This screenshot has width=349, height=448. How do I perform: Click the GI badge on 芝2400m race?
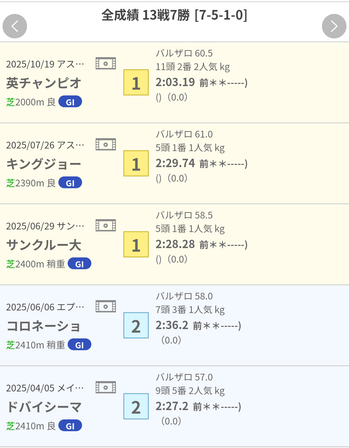point(80,264)
